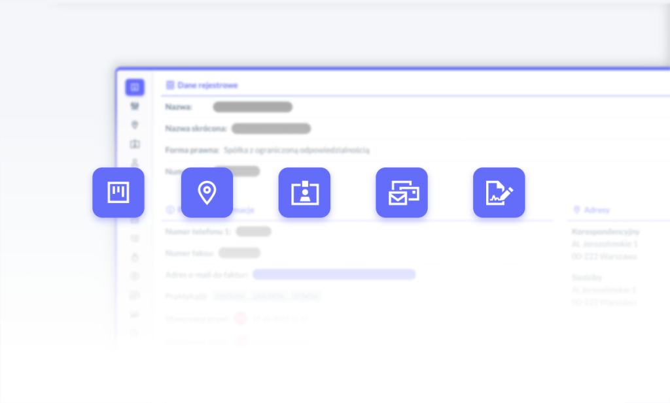Click the pin icon beside the Adresy heading
The width and height of the screenshot is (670, 403).
576,210
